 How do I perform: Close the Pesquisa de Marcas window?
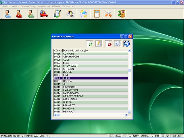tap(130, 37)
